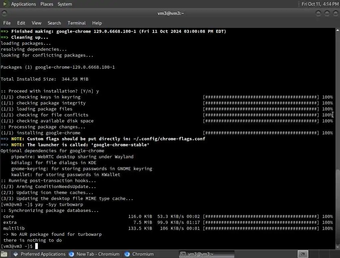
Task: Click ':: Proceed with installation? [Y/n] y' line
Action: coord(50,91)
